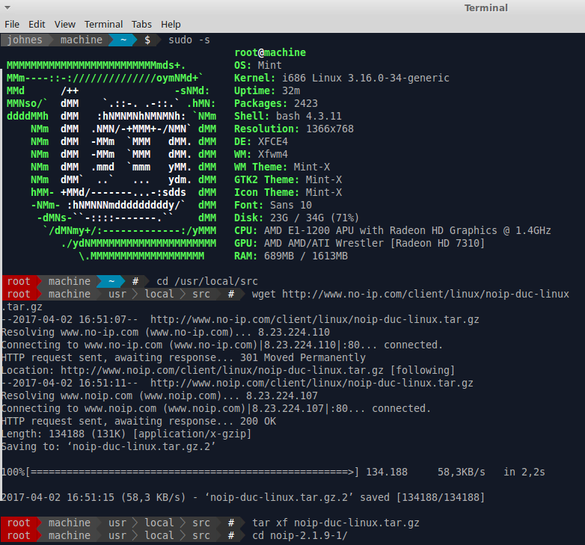Click the 'saved [134188/134188]' line

pyautogui.click(x=243, y=497)
